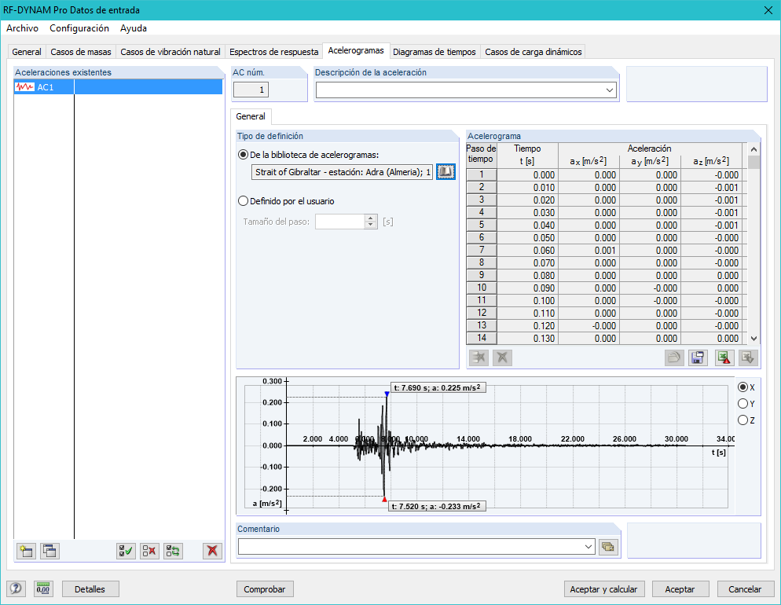Click the clear table X icon
Image resolution: width=781 pixels, height=605 pixels.
tap(502, 357)
